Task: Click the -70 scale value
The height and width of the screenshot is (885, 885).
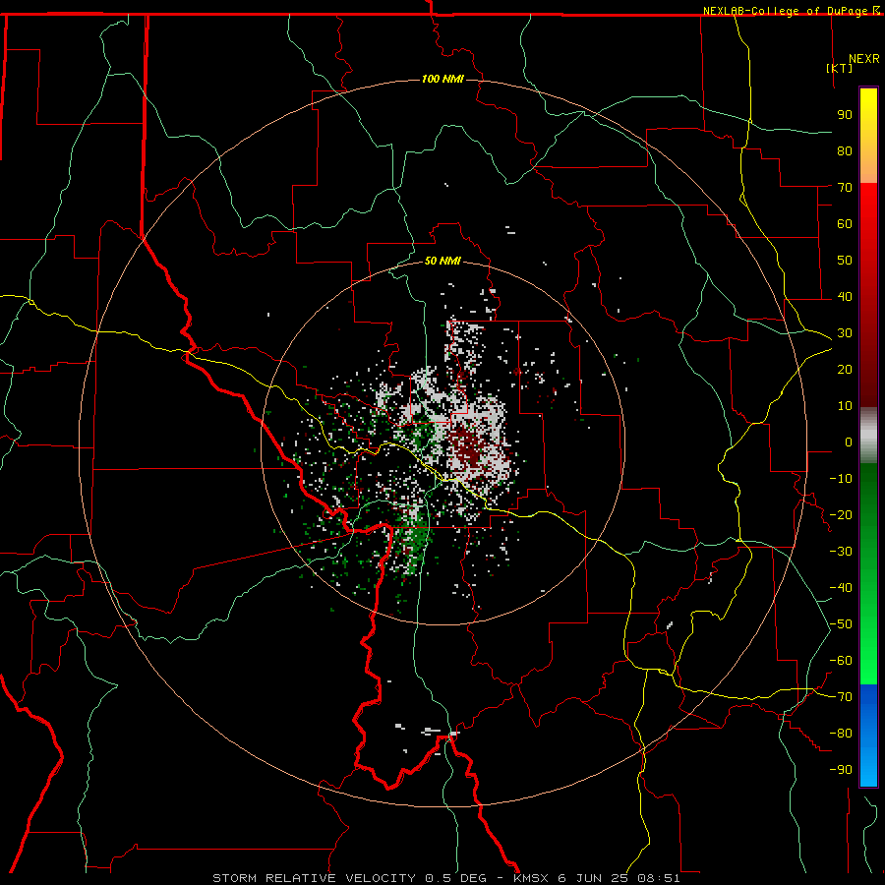Action: [x=841, y=697]
